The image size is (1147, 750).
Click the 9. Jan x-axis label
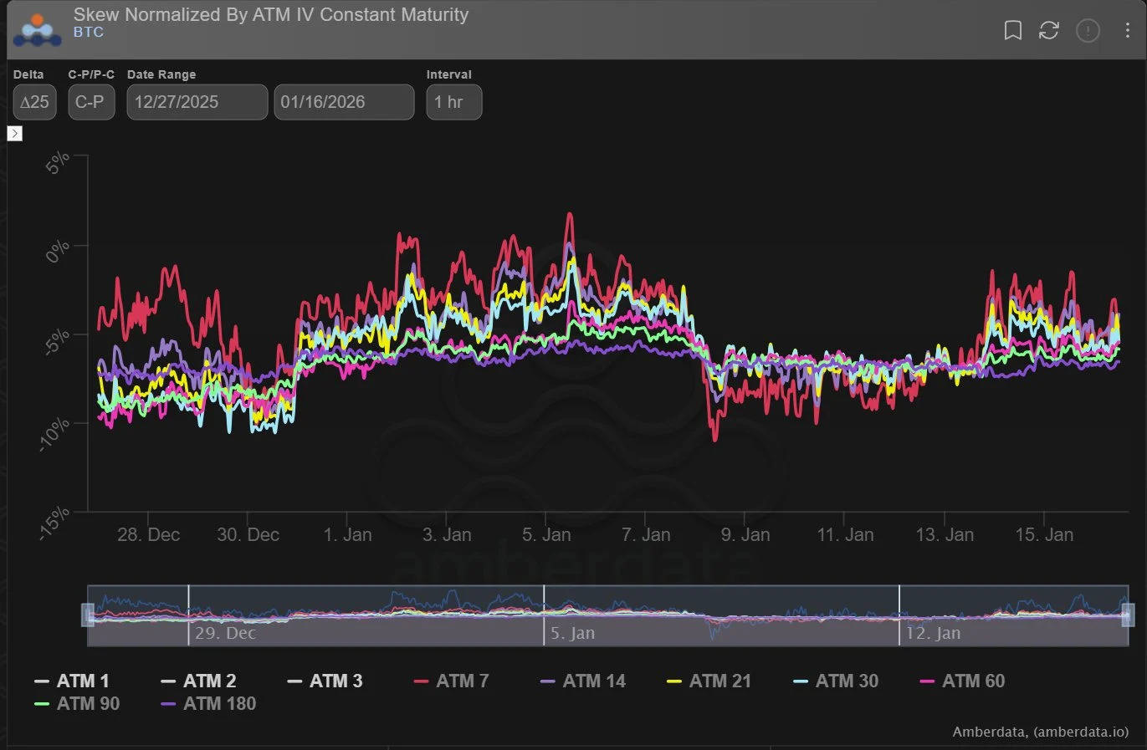(x=745, y=535)
